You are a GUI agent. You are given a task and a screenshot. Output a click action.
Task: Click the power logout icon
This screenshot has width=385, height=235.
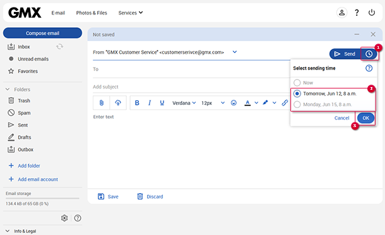click(372, 13)
